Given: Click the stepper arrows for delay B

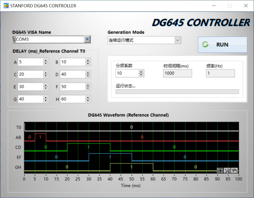Looking at the screenshot, I should 88,62.
